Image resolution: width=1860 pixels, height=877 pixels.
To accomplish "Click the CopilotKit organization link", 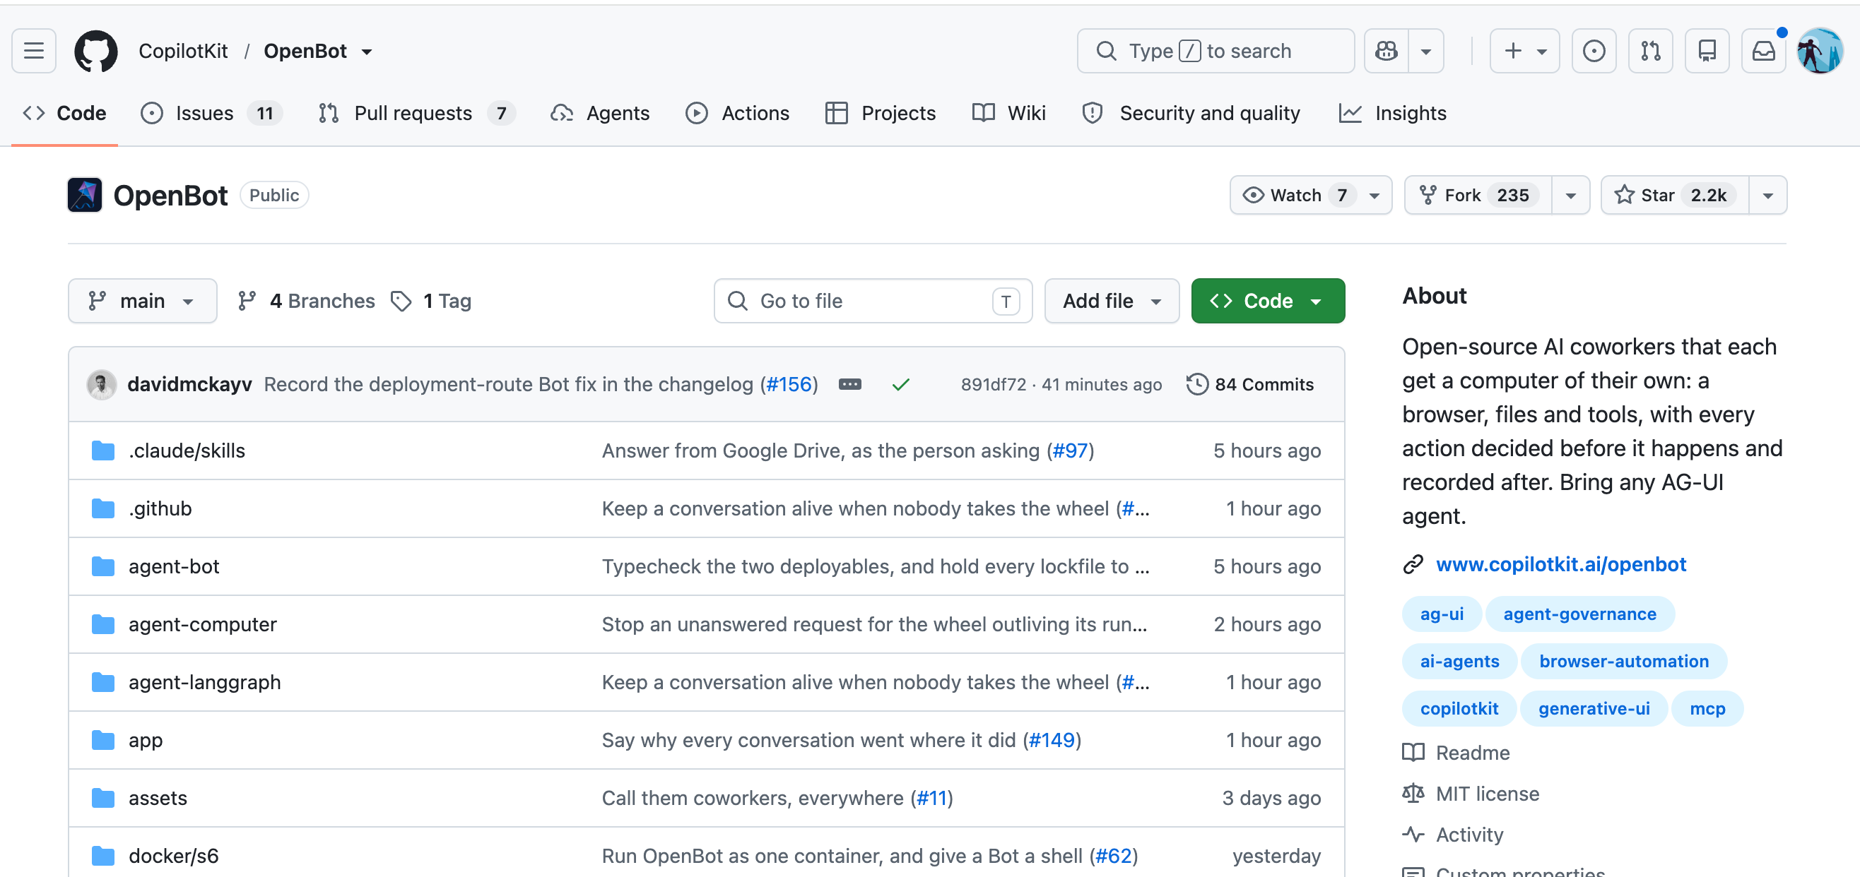I will pos(184,52).
